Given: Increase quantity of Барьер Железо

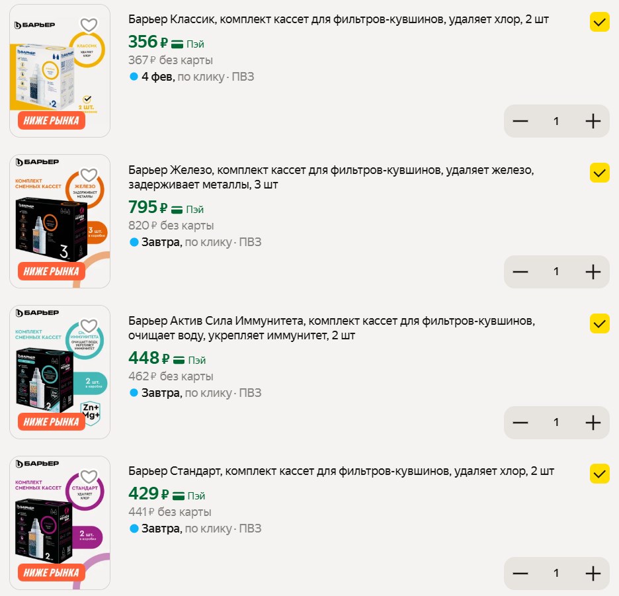Looking at the screenshot, I should point(593,272).
